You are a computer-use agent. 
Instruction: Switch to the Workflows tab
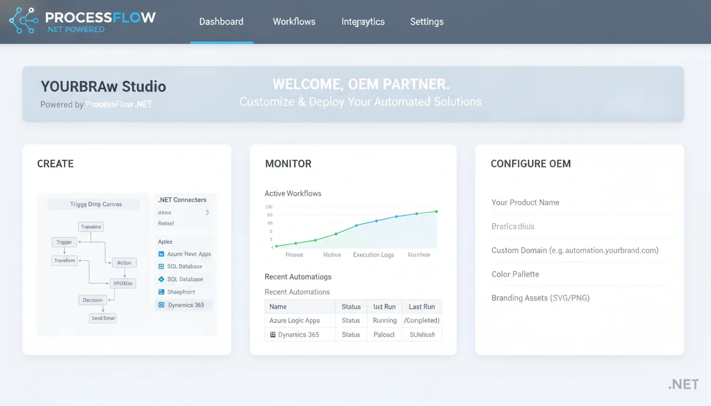tap(294, 22)
